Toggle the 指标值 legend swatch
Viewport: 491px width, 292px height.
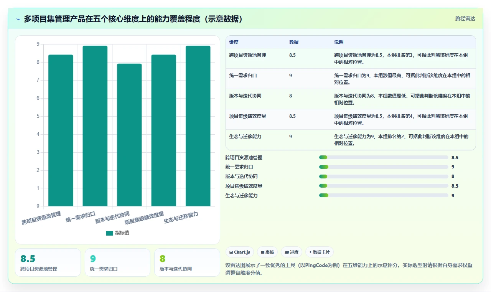point(110,233)
